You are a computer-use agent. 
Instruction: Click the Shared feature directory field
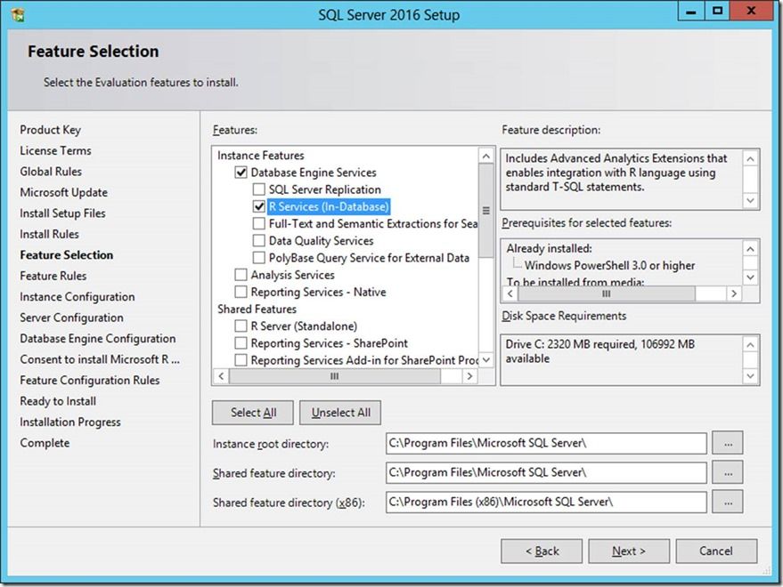click(x=546, y=473)
